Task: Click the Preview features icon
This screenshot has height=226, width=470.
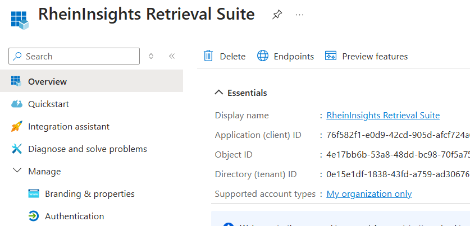Action: click(331, 56)
